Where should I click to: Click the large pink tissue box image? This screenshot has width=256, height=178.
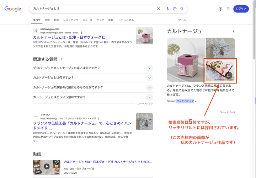click(x=186, y=60)
